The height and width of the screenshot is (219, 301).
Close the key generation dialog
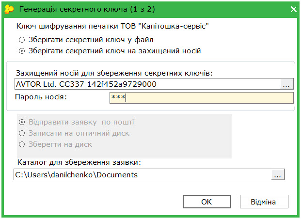click(x=294, y=9)
